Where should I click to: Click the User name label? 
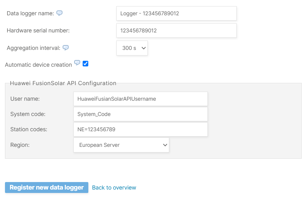[25, 99]
